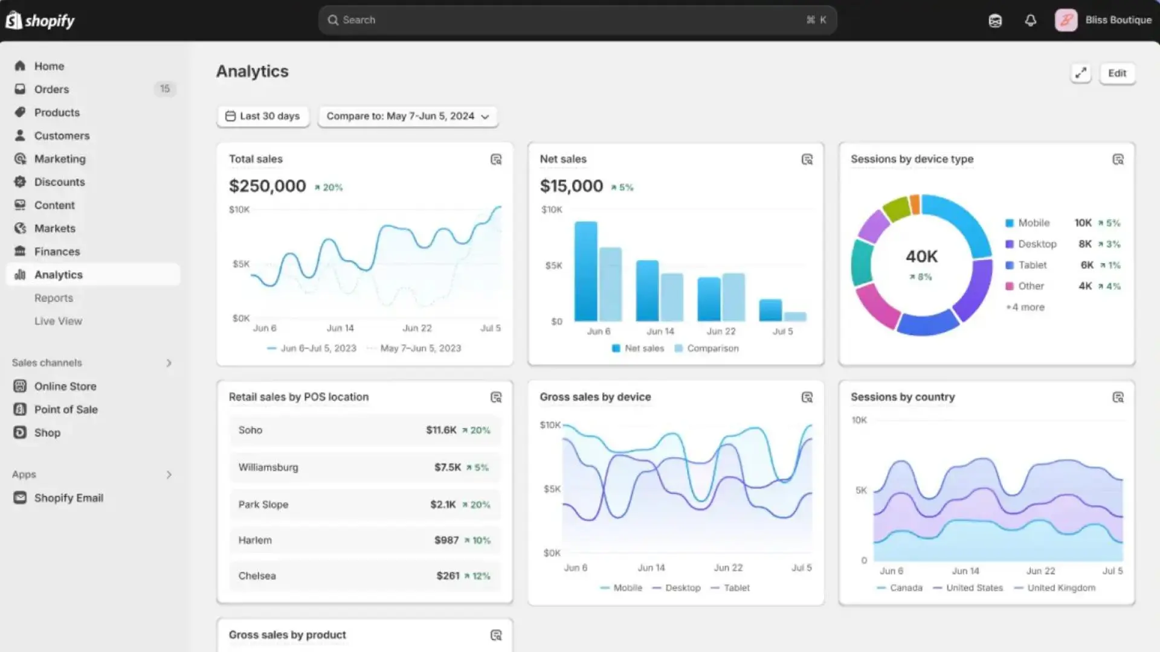Open the Sessions by country report icon
The width and height of the screenshot is (1160, 652).
1118,397
